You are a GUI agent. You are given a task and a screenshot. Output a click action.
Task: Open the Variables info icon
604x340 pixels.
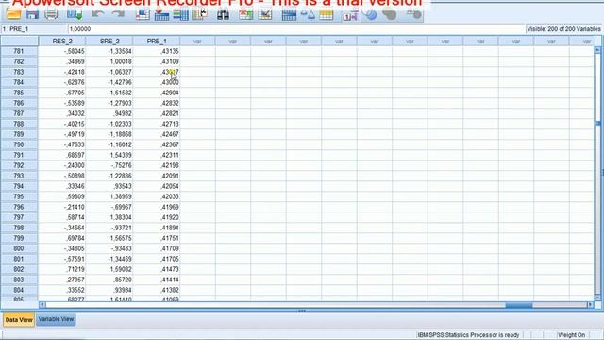(180, 15)
